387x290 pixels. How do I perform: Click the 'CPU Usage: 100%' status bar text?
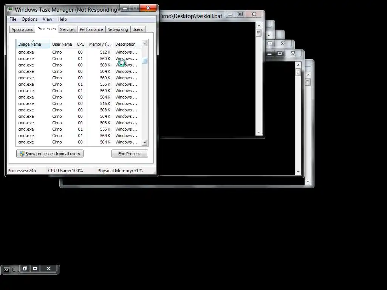click(65, 171)
